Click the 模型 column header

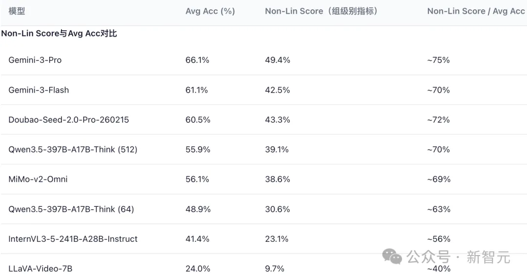point(17,11)
